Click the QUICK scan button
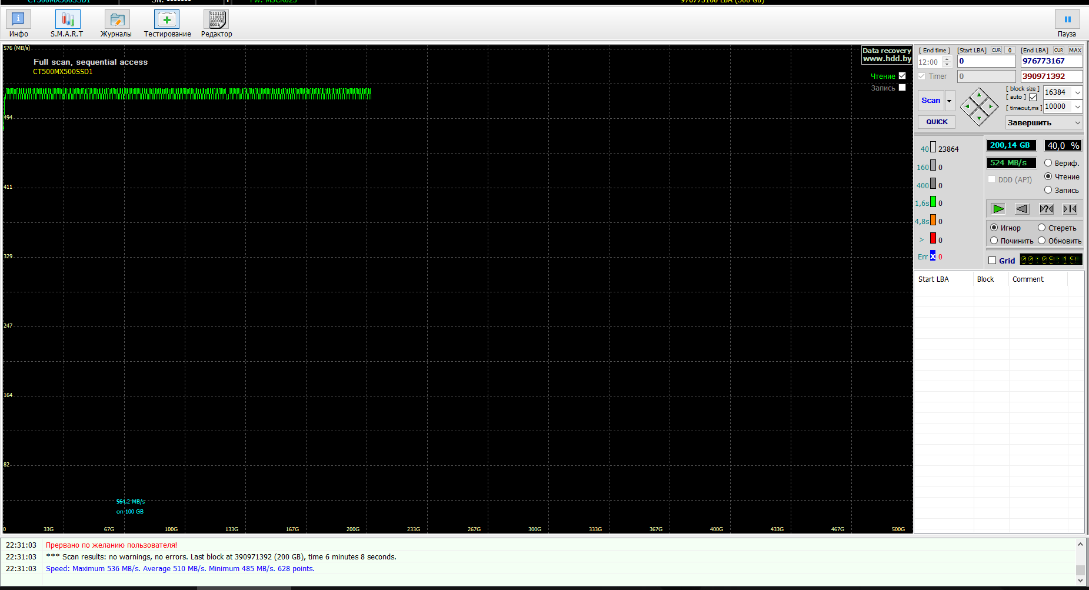Viewport: 1089px width, 590px height. pos(937,122)
